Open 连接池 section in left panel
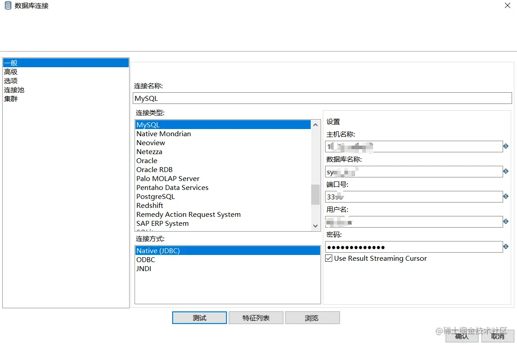This screenshot has width=517, height=345. tap(66, 90)
